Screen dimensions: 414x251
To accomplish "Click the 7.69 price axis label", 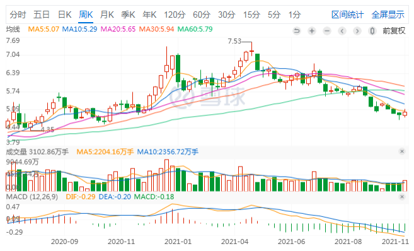I will coord(13,40).
